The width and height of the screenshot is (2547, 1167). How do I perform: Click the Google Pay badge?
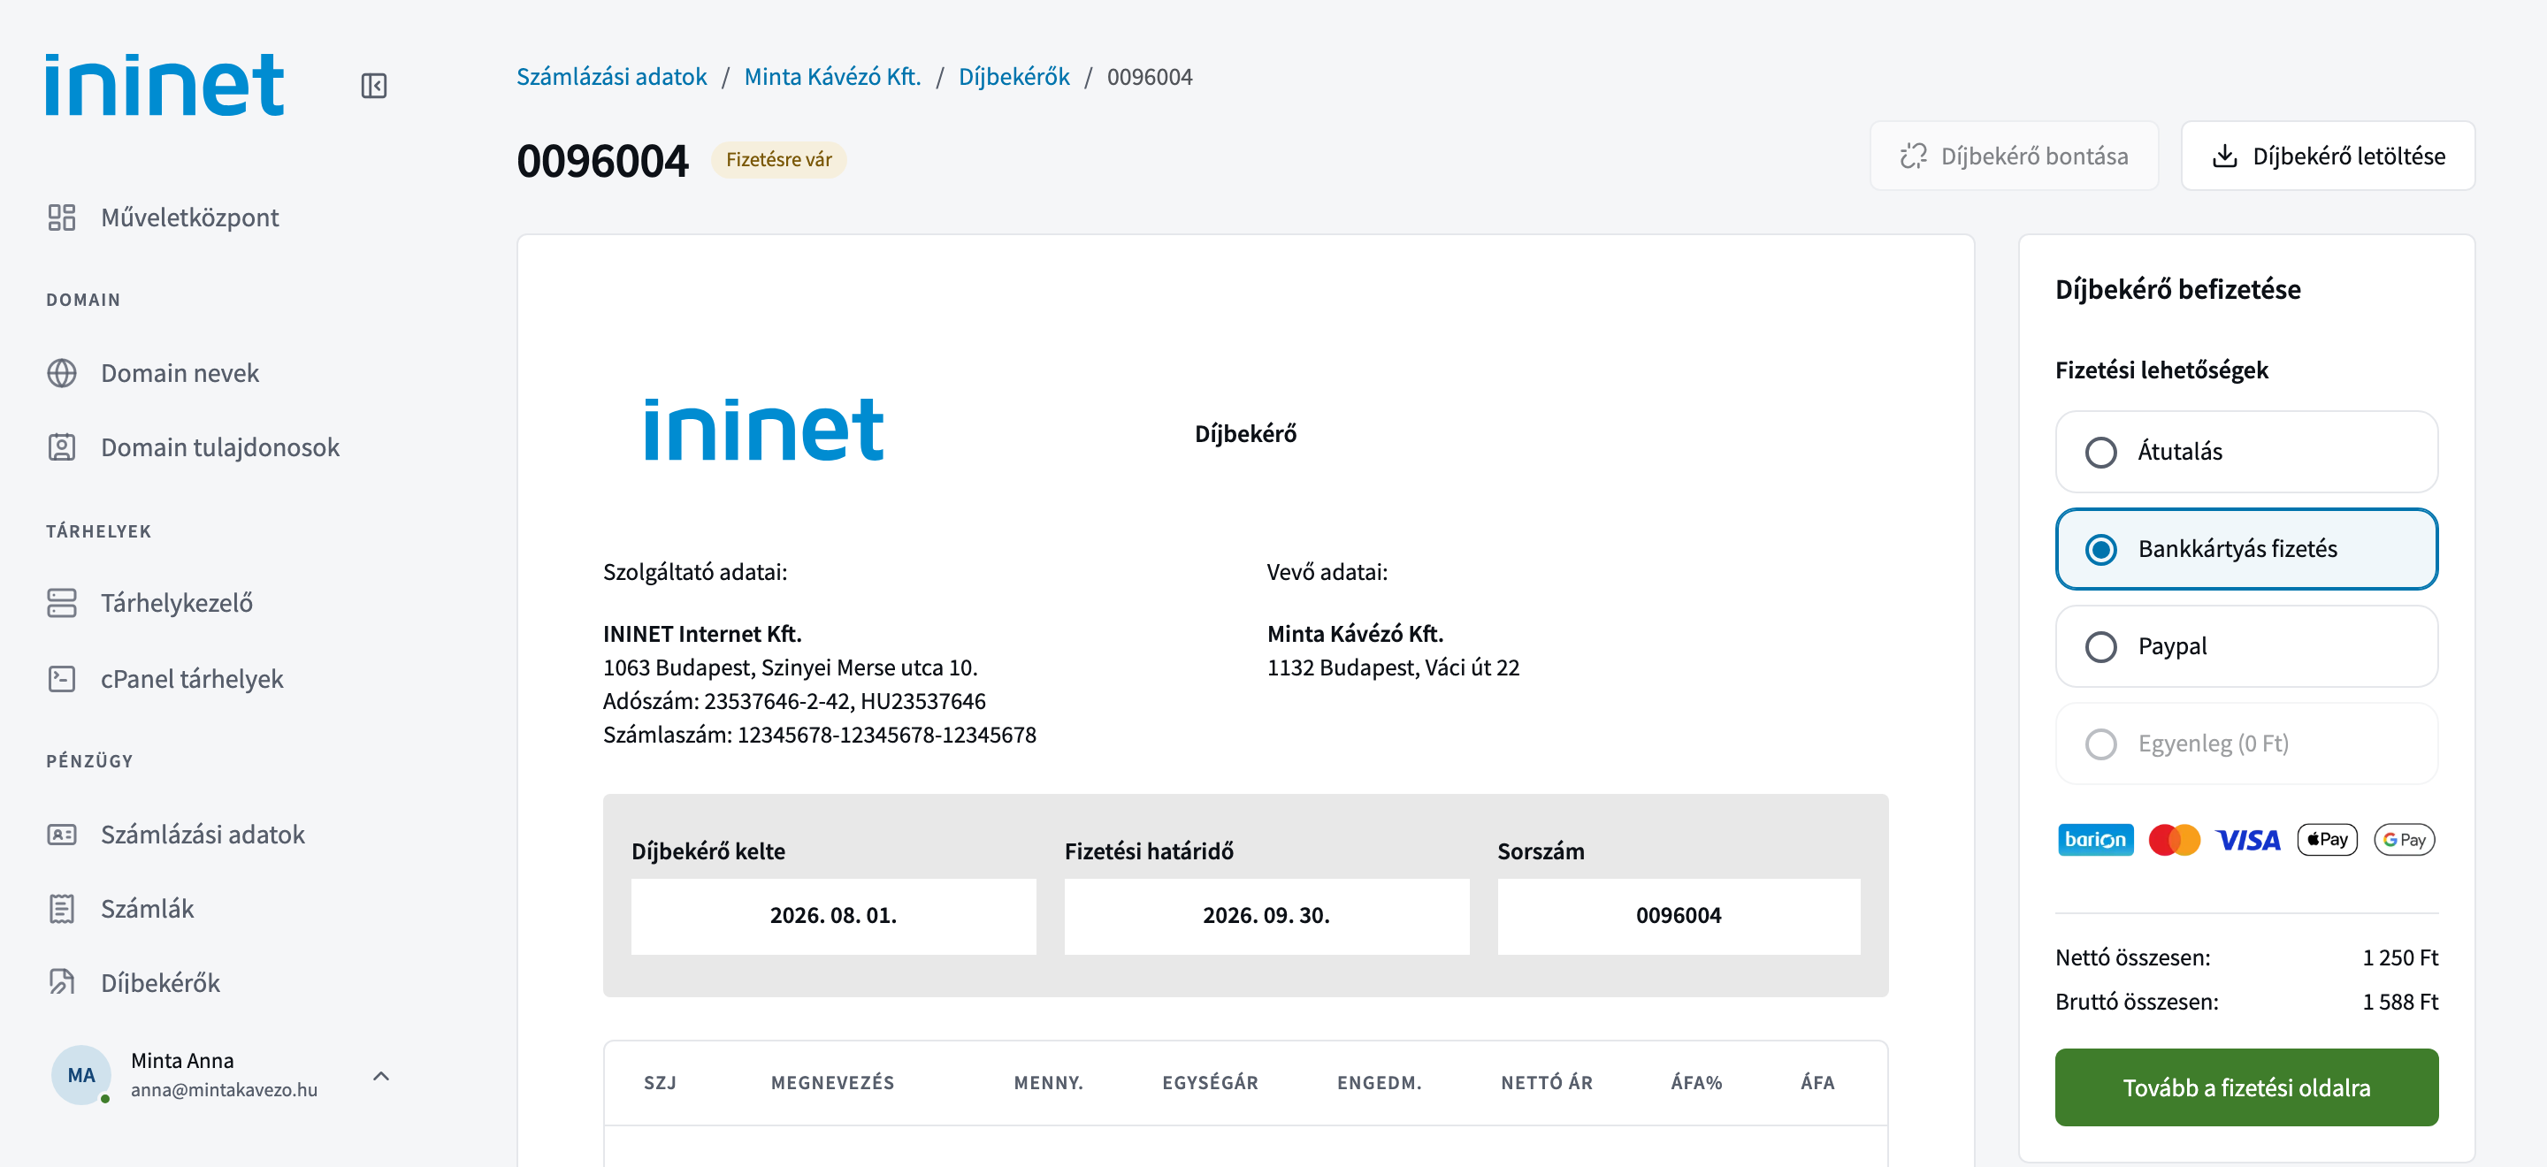pos(2404,840)
